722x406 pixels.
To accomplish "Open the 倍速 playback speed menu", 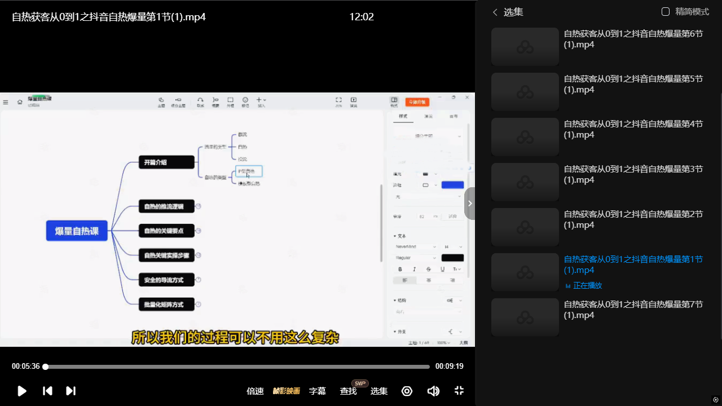I will coord(255,391).
